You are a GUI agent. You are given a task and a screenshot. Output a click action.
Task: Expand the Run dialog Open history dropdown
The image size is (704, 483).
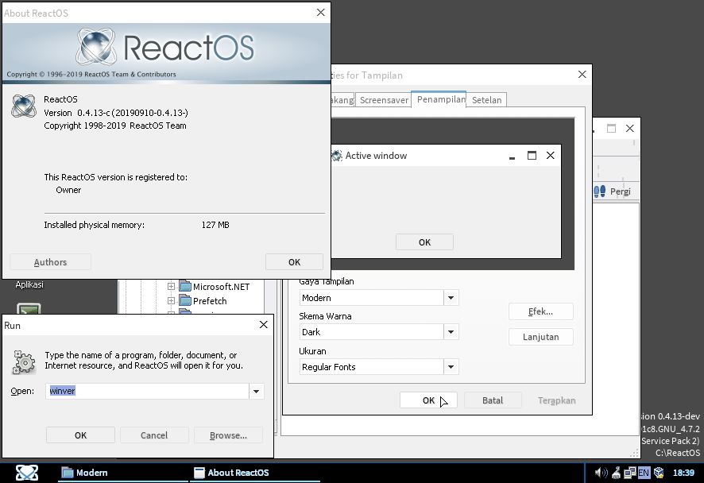[256, 391]
